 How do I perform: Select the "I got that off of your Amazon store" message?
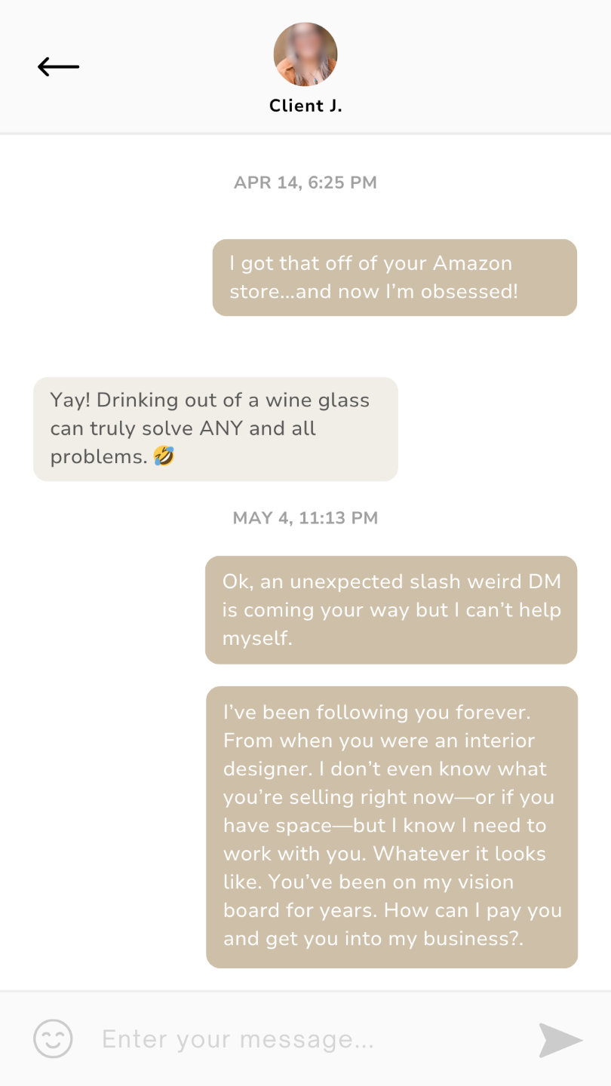[395, 278]
